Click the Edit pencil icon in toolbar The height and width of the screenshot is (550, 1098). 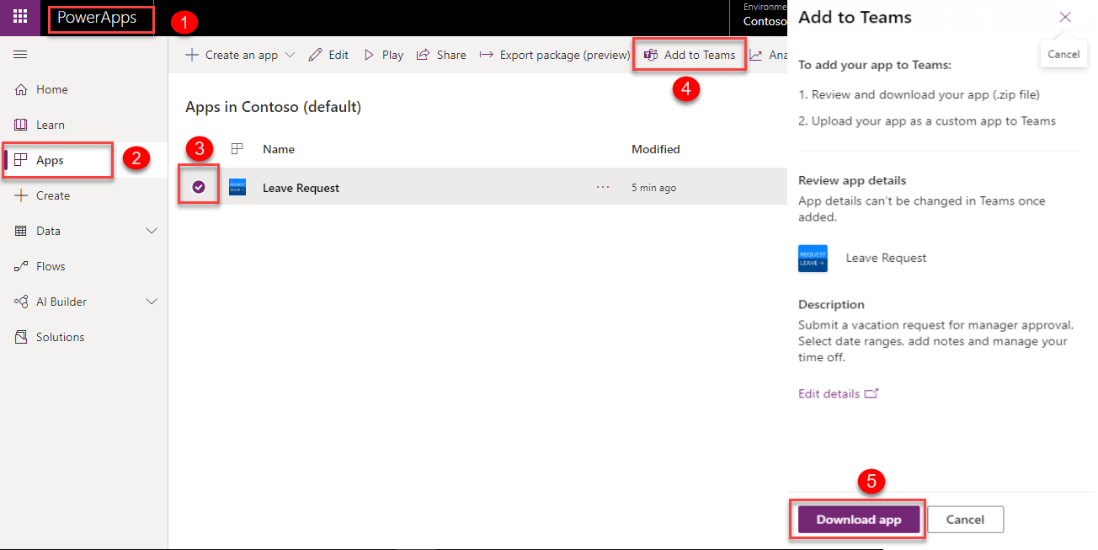315,55
